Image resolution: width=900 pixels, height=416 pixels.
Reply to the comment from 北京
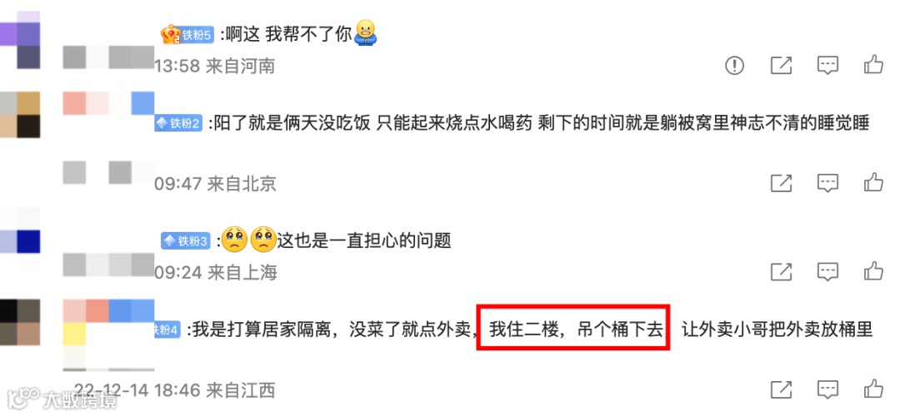827,183
